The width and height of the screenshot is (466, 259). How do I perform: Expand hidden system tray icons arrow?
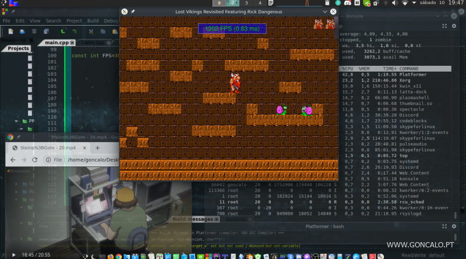click(x=414, y=3)
